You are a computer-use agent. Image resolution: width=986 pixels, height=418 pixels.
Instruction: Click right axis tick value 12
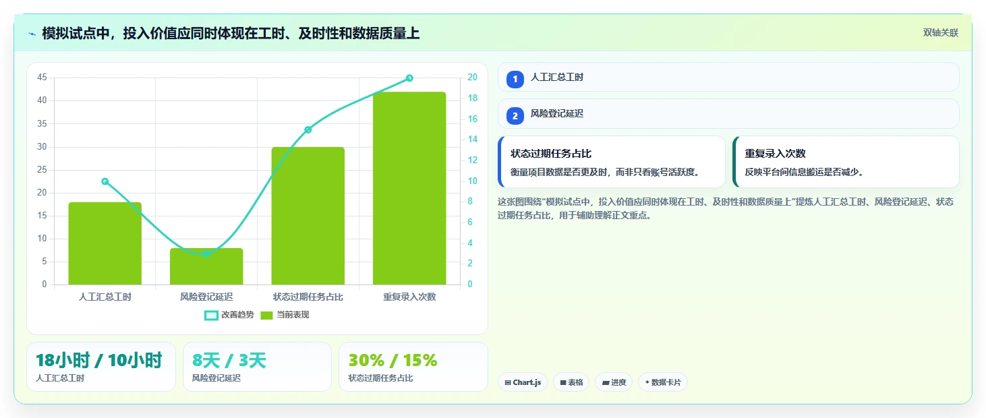point(472,160)
